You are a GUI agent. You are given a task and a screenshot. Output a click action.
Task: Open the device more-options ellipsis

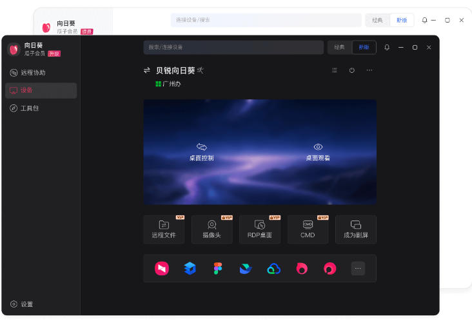[369, 70]
